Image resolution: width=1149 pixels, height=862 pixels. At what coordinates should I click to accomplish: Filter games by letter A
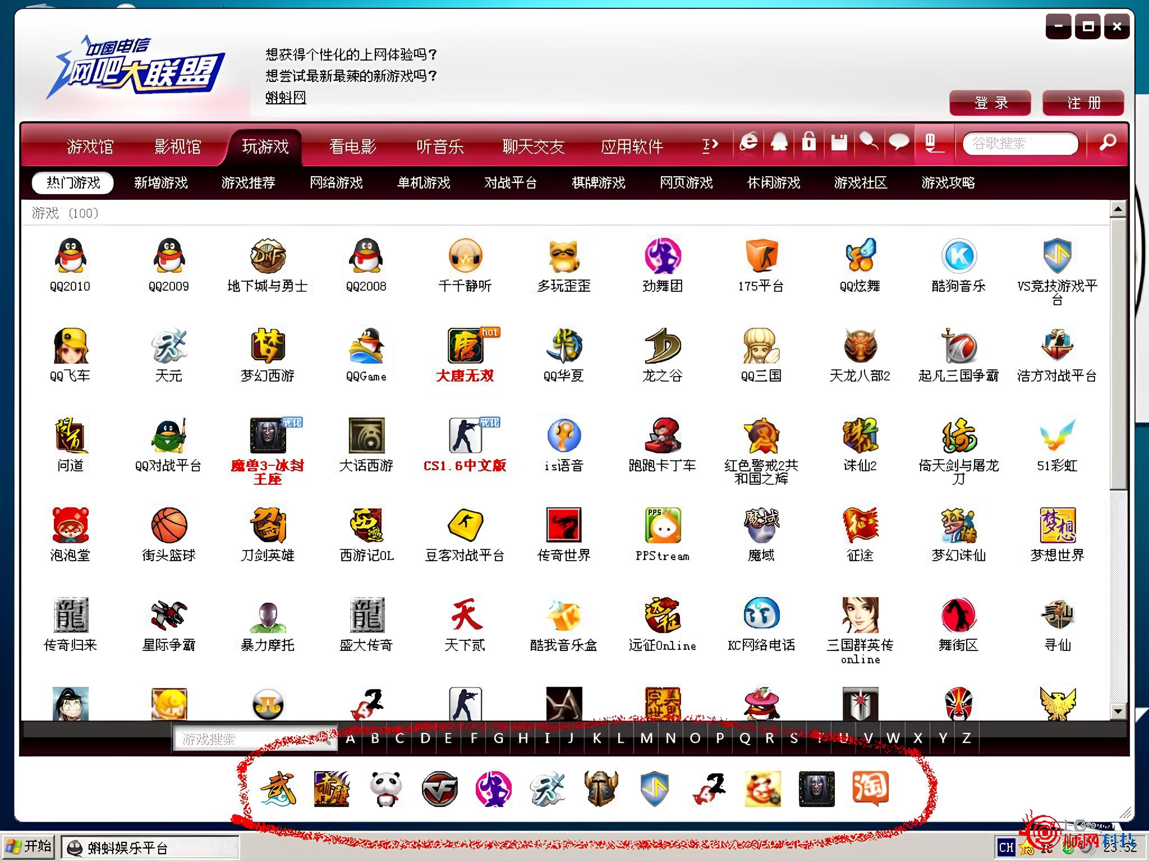tap(350, 738)
